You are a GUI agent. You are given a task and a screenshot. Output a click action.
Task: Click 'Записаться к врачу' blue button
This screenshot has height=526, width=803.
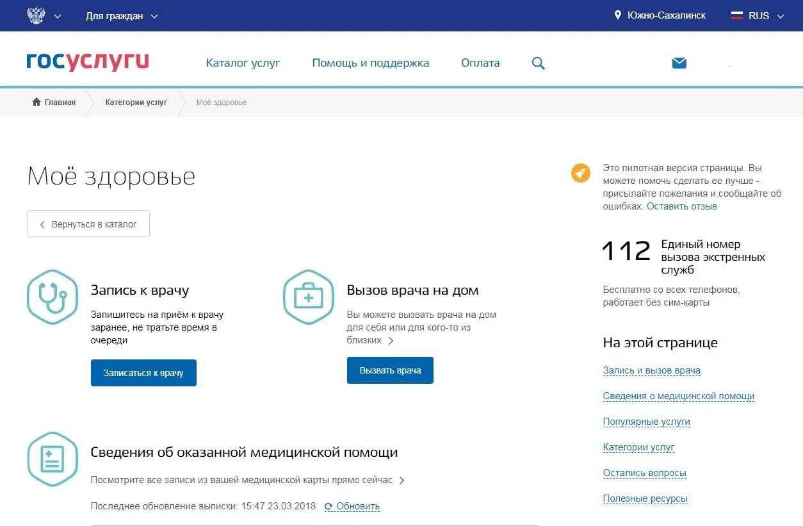tap(143, 373)
